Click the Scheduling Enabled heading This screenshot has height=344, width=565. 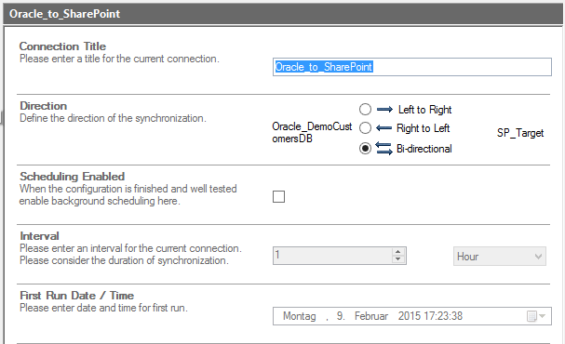click(x=72, y=177)
